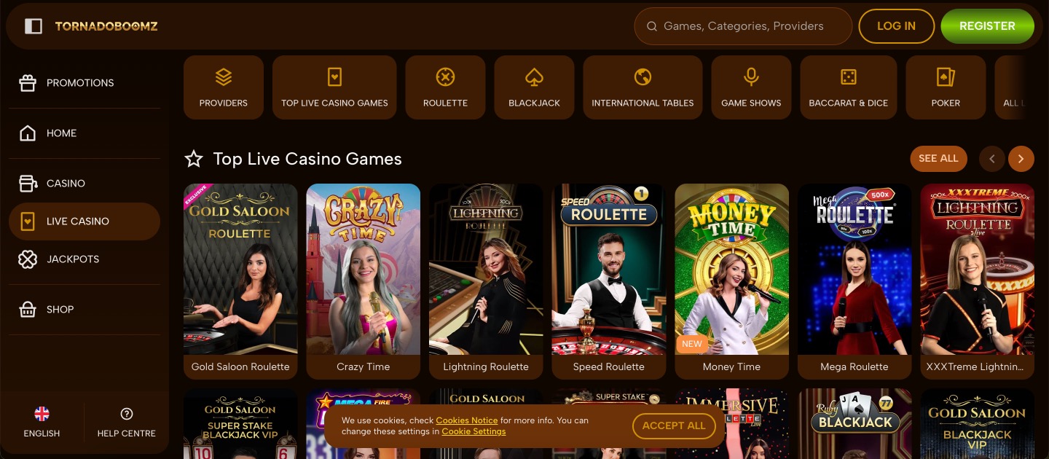This screenshot has height=459, width=1049.
Task: Open the Jackpots section icon
Action: 28,259
